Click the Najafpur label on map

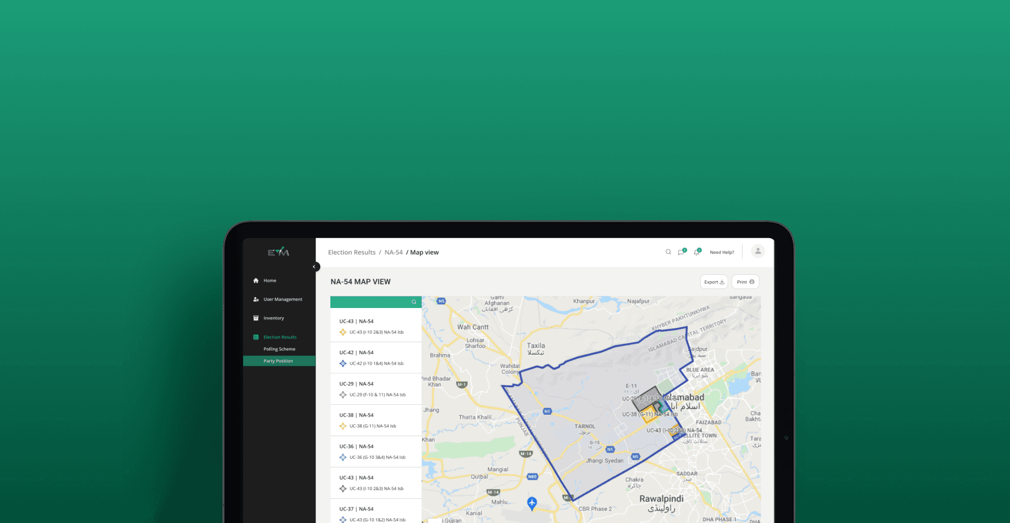click(x=638, y=302)
